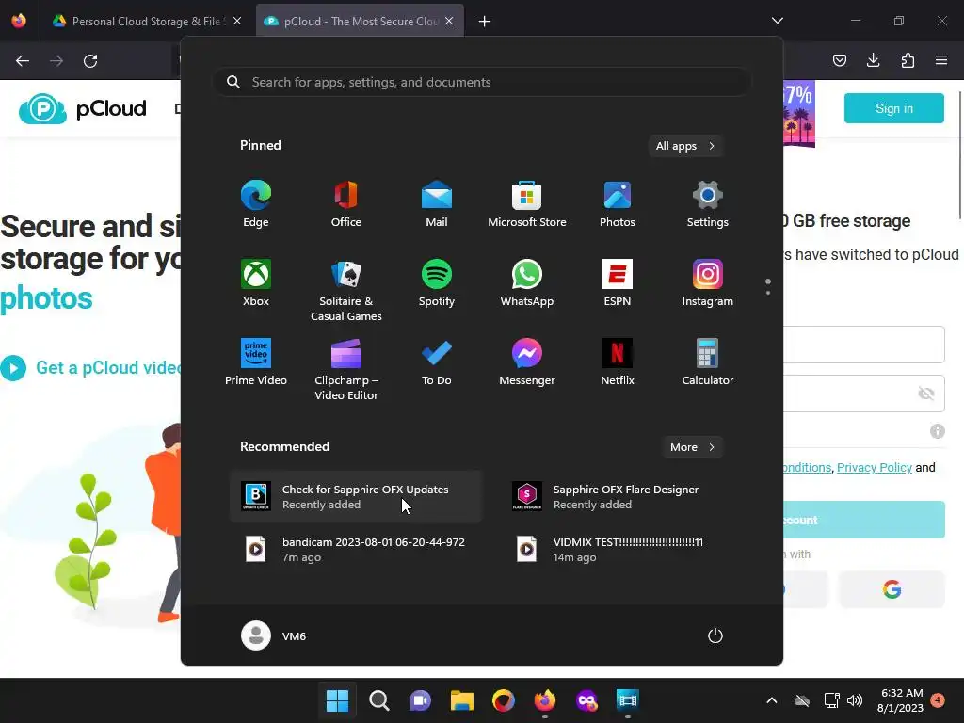Launch the Office pinned app
This screenshot has width=964, height=723.
pyautogui.click(x=346, y=204)
